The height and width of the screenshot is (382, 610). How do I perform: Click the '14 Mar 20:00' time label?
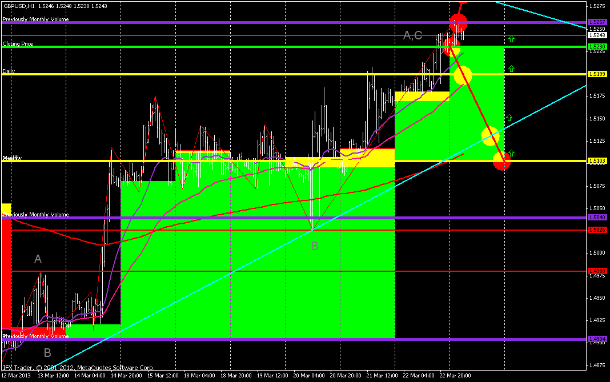tap(126, 375)
